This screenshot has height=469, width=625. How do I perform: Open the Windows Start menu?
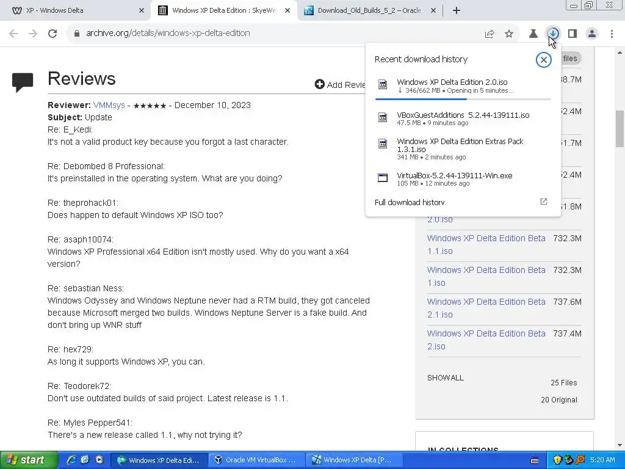(x=28, y=460)
